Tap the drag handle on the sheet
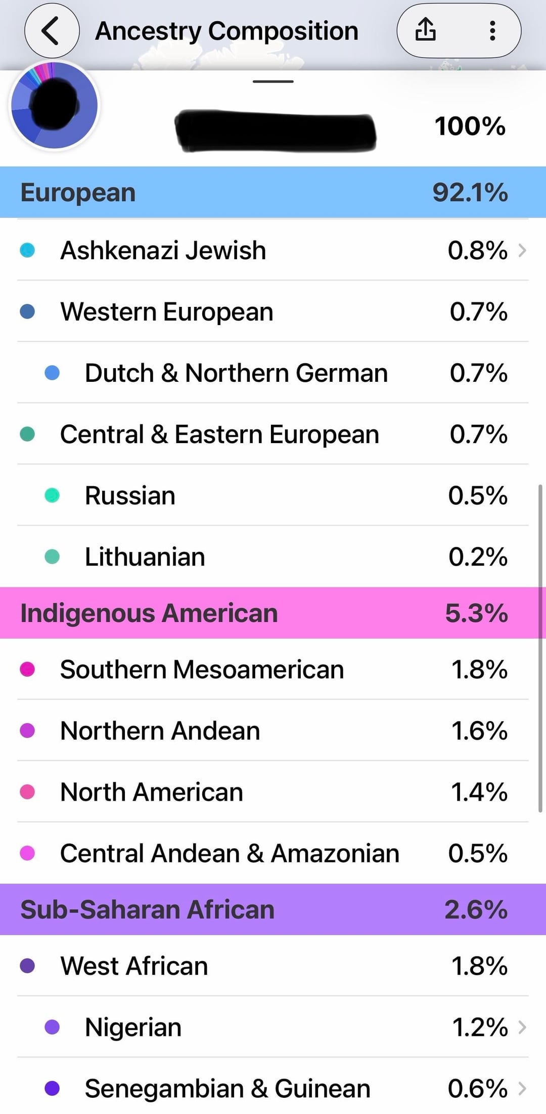The image size is (546, 1114). tap(273, 82)
